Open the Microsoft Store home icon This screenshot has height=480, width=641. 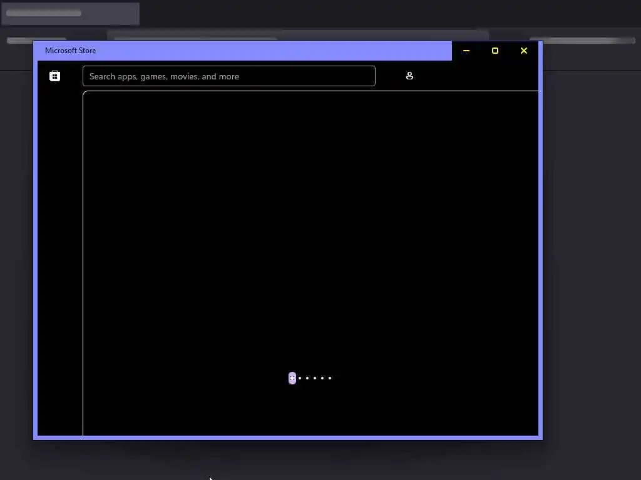55,76
